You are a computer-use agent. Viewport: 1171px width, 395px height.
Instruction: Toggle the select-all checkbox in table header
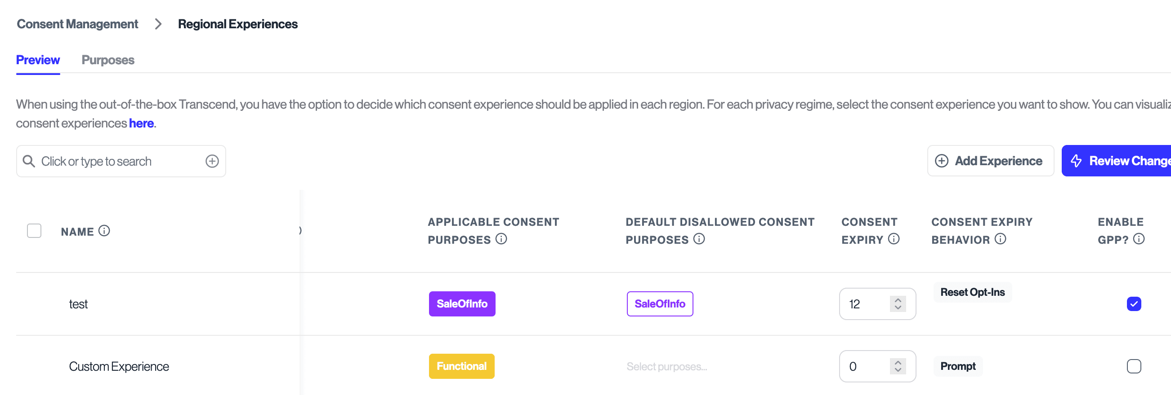coord(34,231)
